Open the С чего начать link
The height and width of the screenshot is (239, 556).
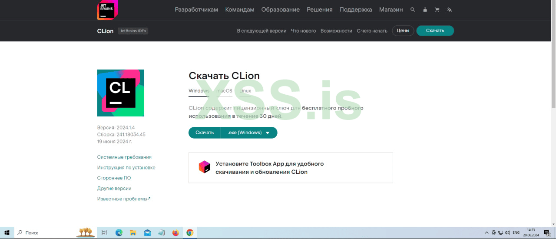372,31
